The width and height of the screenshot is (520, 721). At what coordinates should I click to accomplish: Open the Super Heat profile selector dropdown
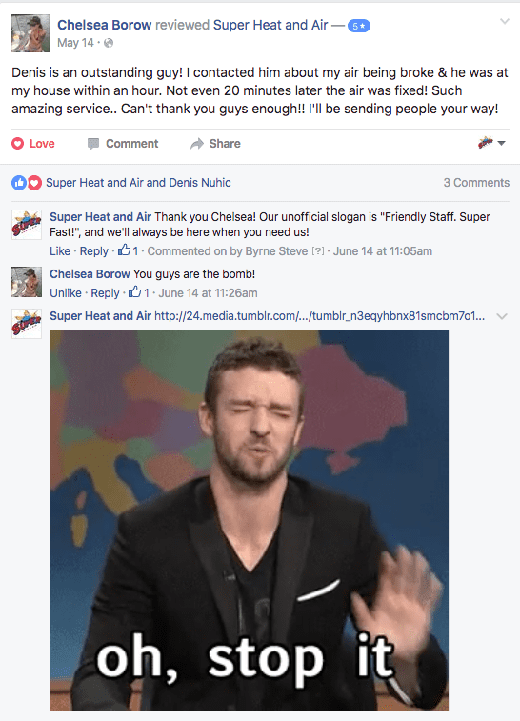point(491,143)
